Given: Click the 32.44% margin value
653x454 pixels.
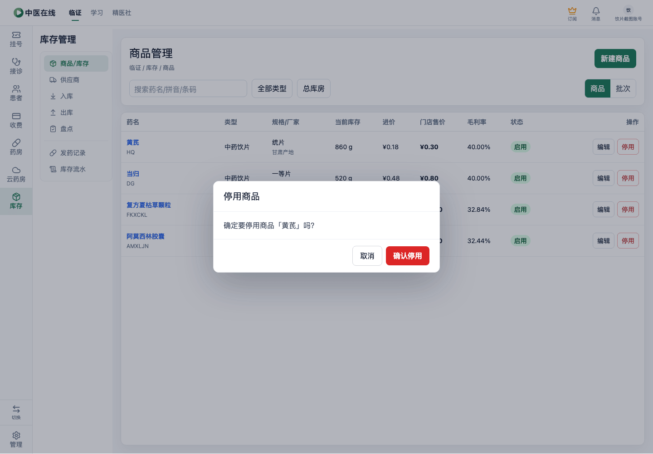Looking at the screenshot, I should click(x=479, y=241).
